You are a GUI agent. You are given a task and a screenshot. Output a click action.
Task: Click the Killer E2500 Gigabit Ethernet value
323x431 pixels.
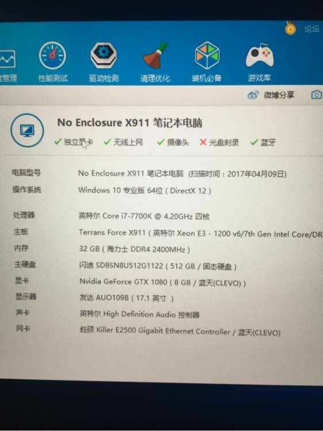point(180,331)
